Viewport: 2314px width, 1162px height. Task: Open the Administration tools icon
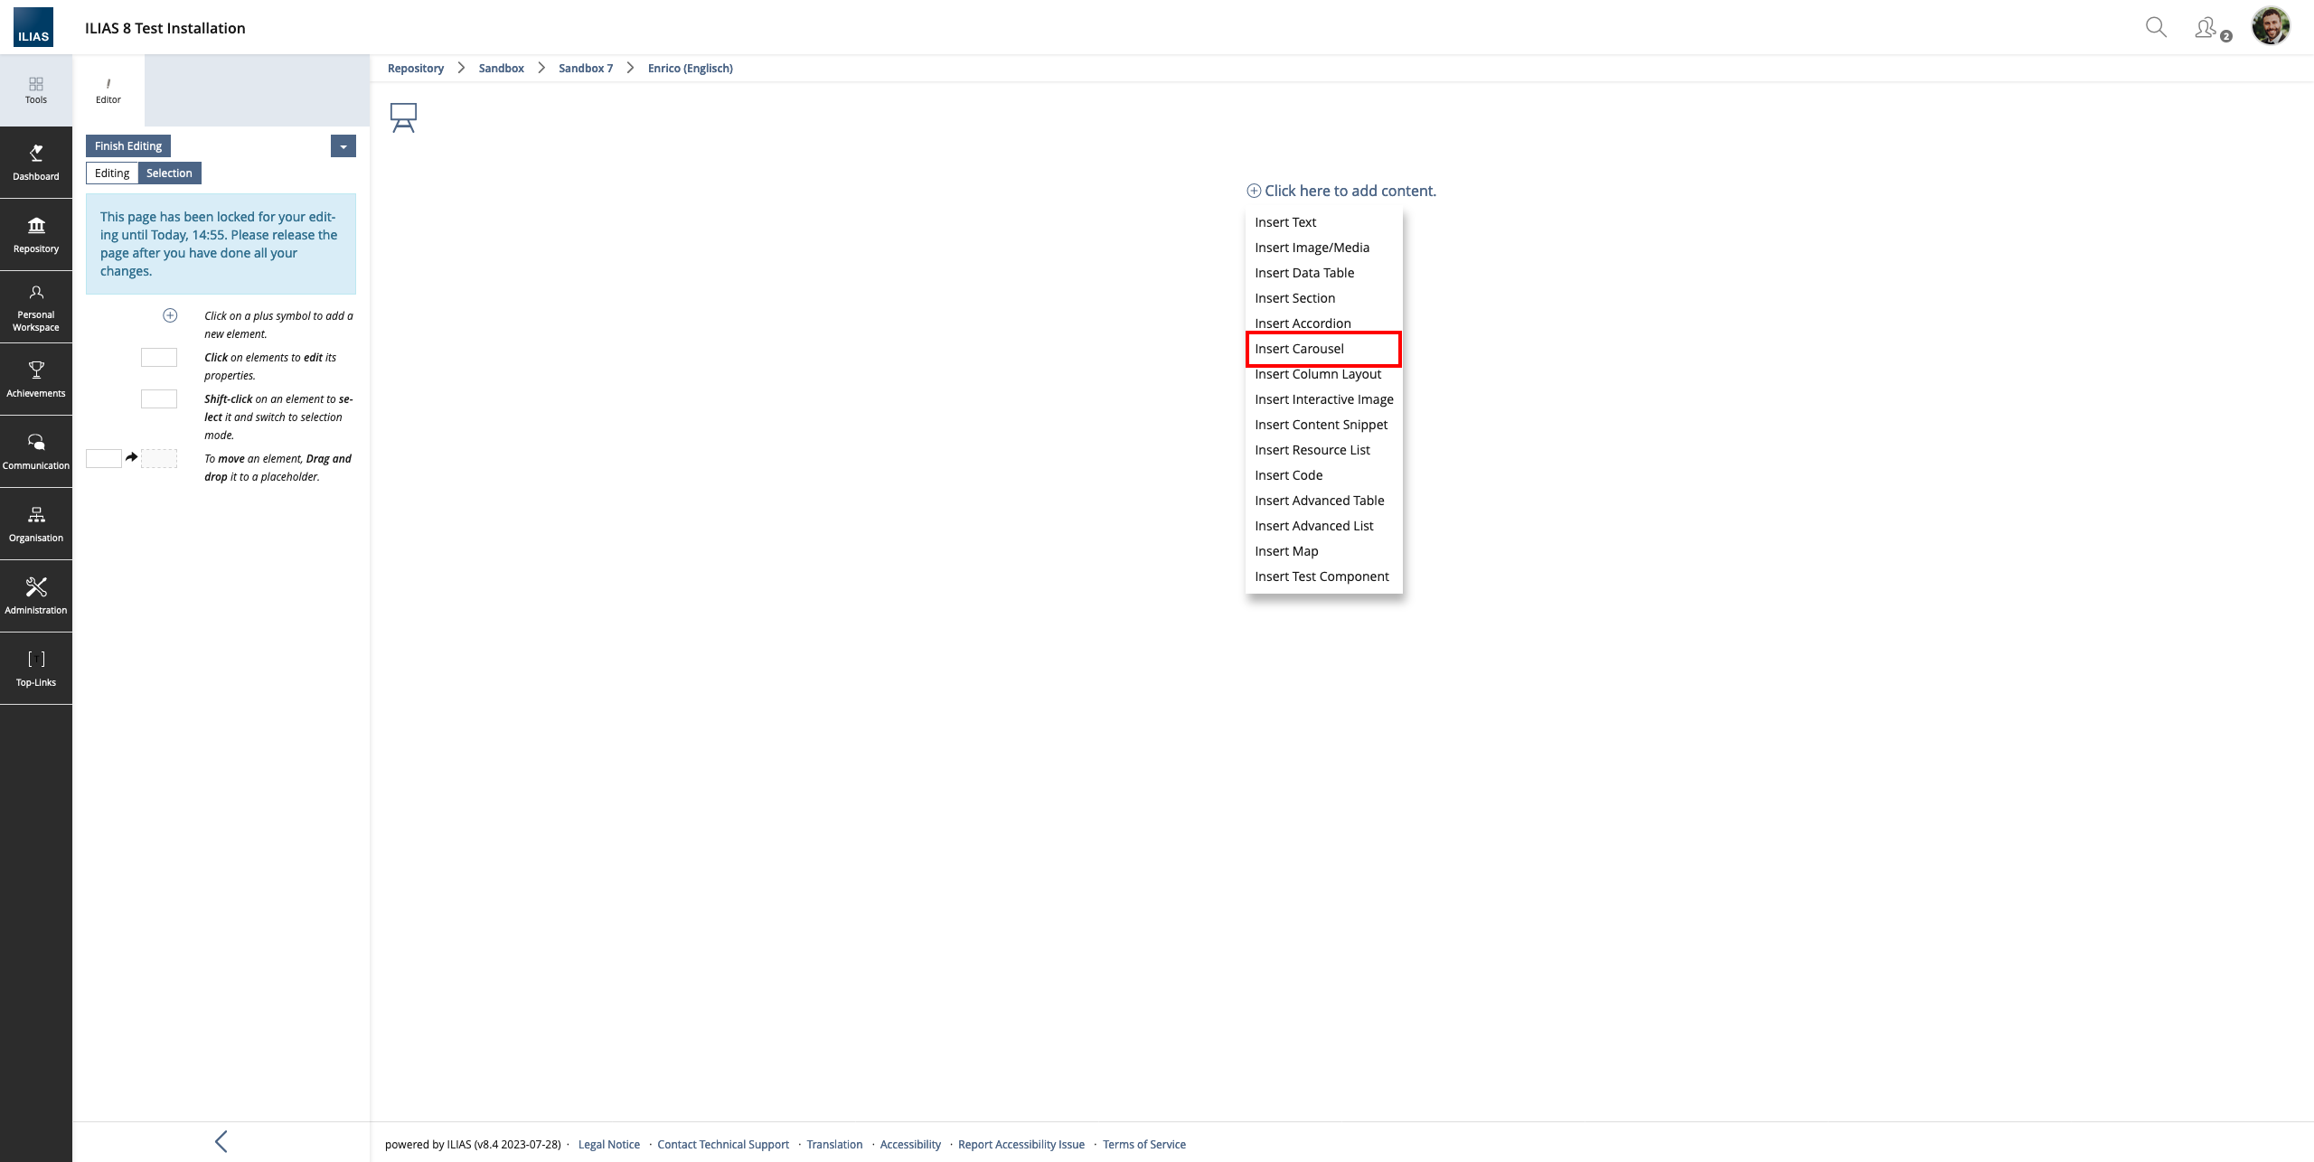pyautogui.click(x=36, y=595)
